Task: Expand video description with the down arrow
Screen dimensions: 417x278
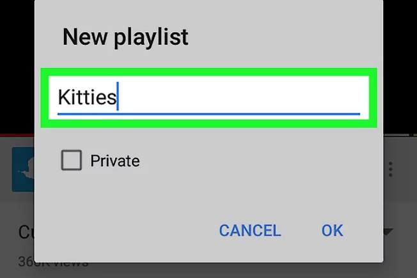Action: point(388,232)
